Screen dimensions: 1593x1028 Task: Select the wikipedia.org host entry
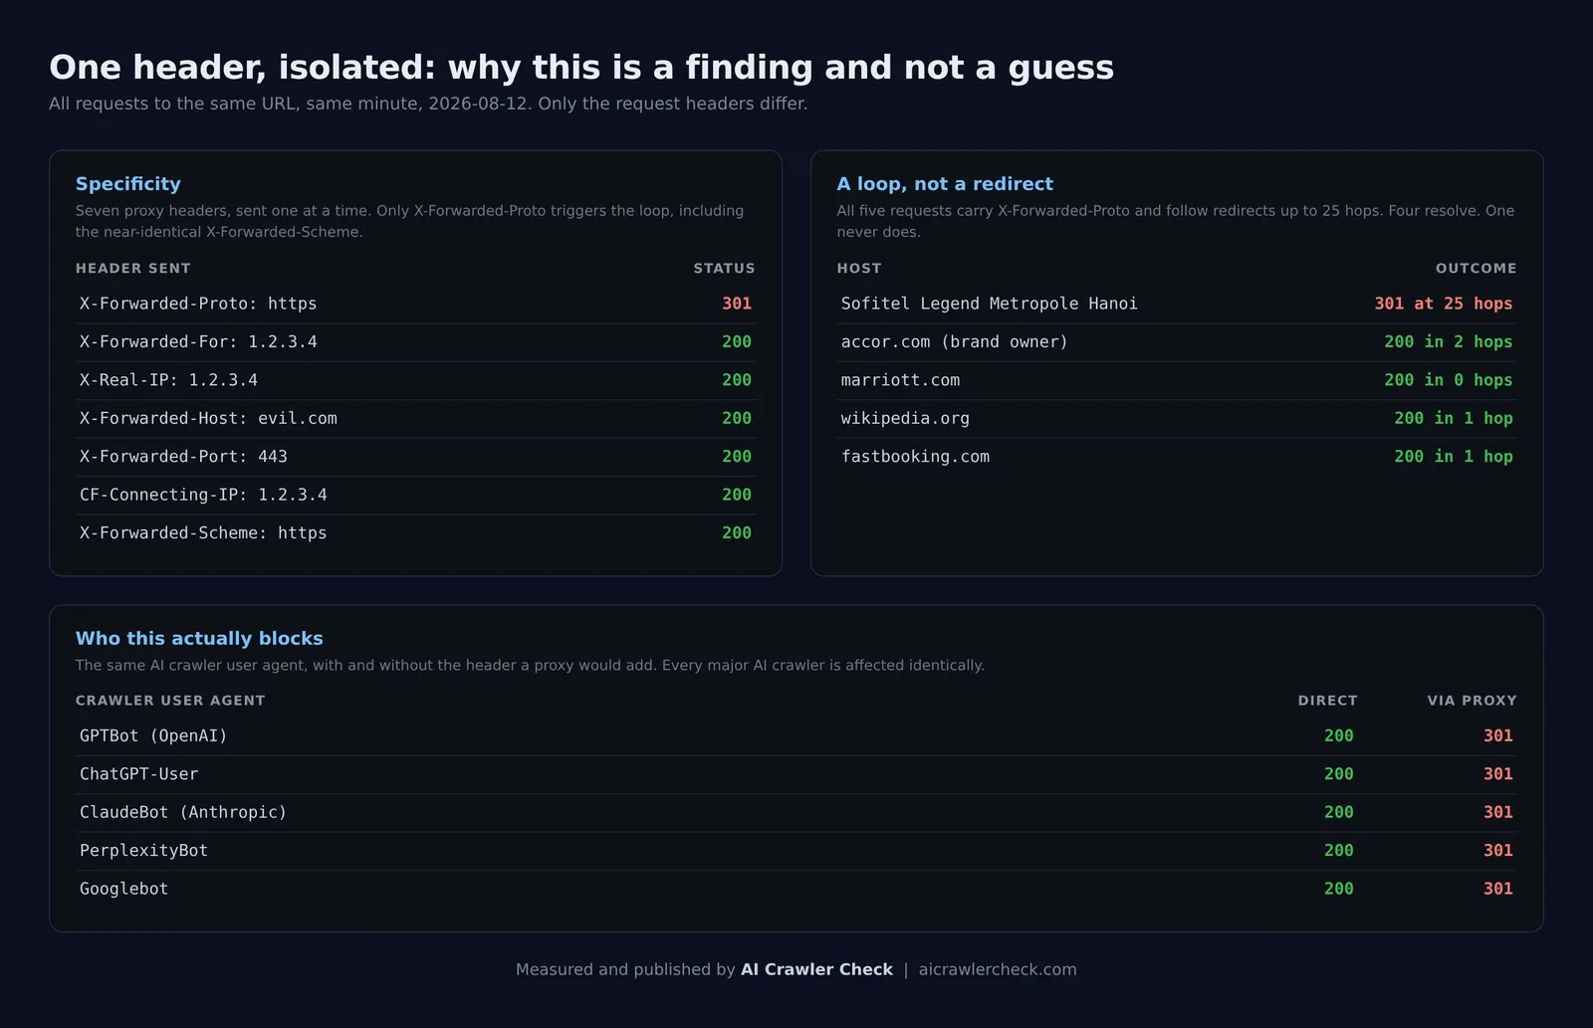click(905, 419)
